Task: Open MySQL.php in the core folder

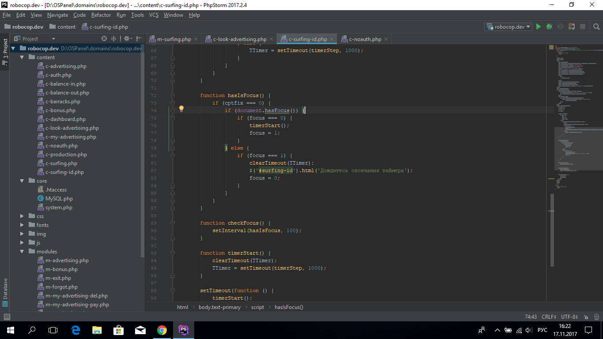Action: coord(59,199)
